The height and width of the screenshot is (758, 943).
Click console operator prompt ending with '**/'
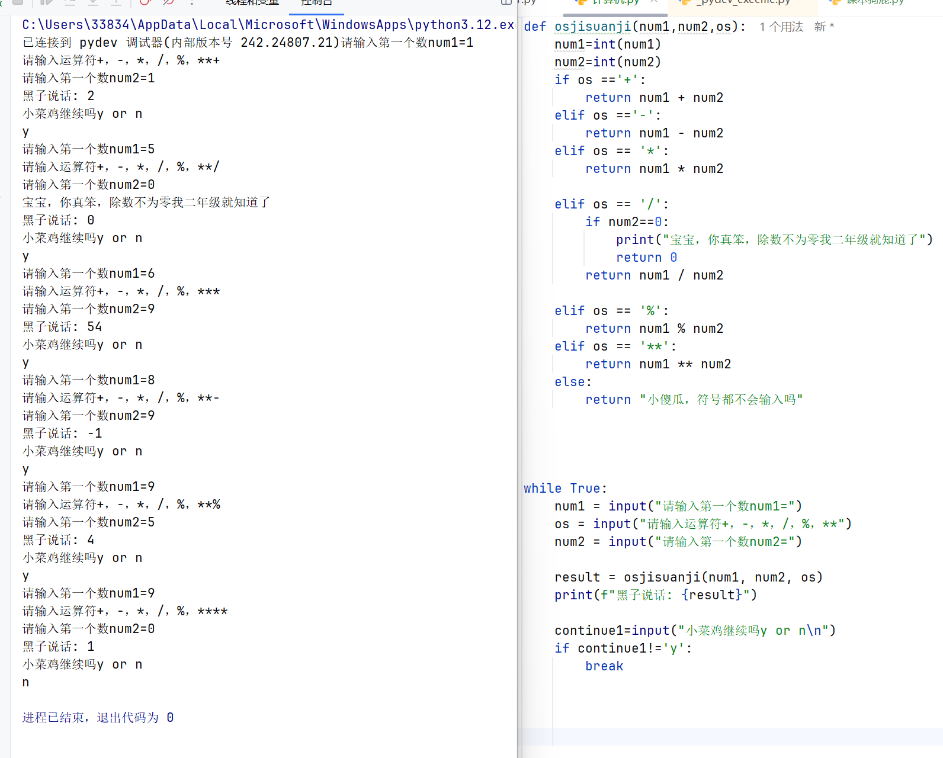pos(121,167)
